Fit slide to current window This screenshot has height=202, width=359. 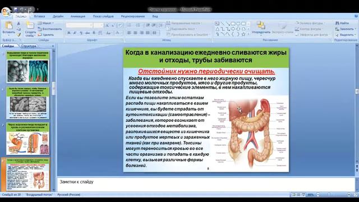356,195
